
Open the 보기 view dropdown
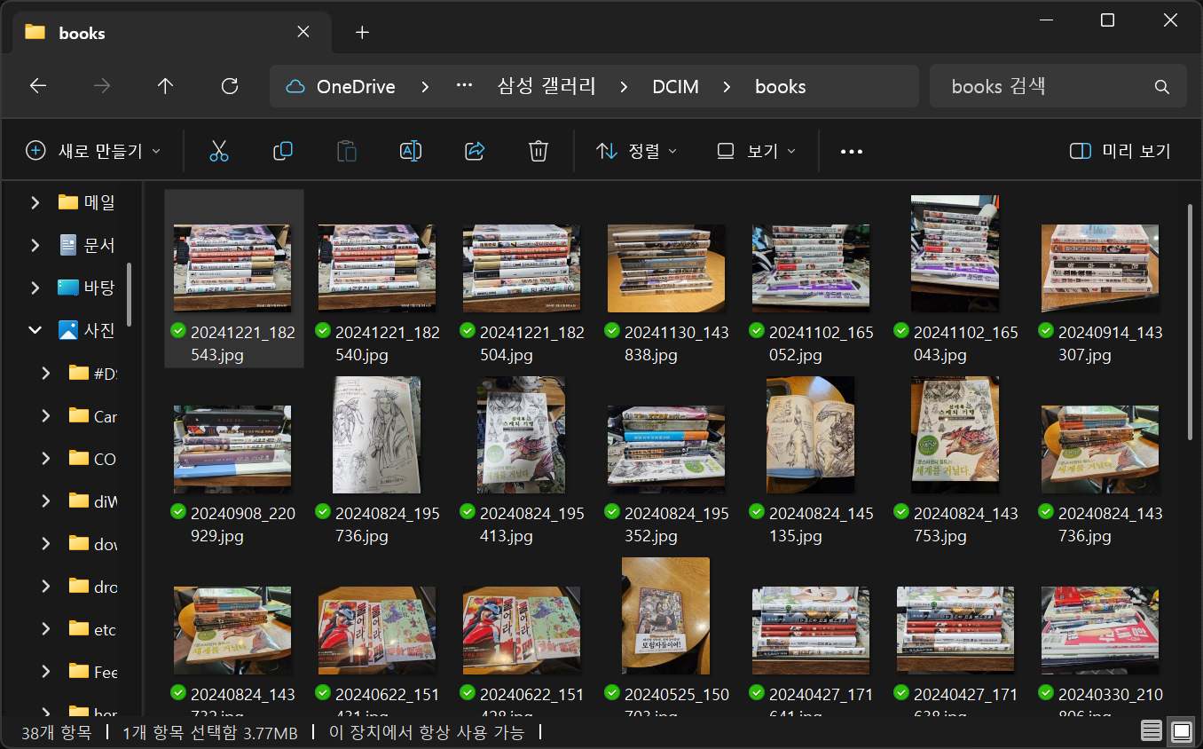[x=756, y=151]
